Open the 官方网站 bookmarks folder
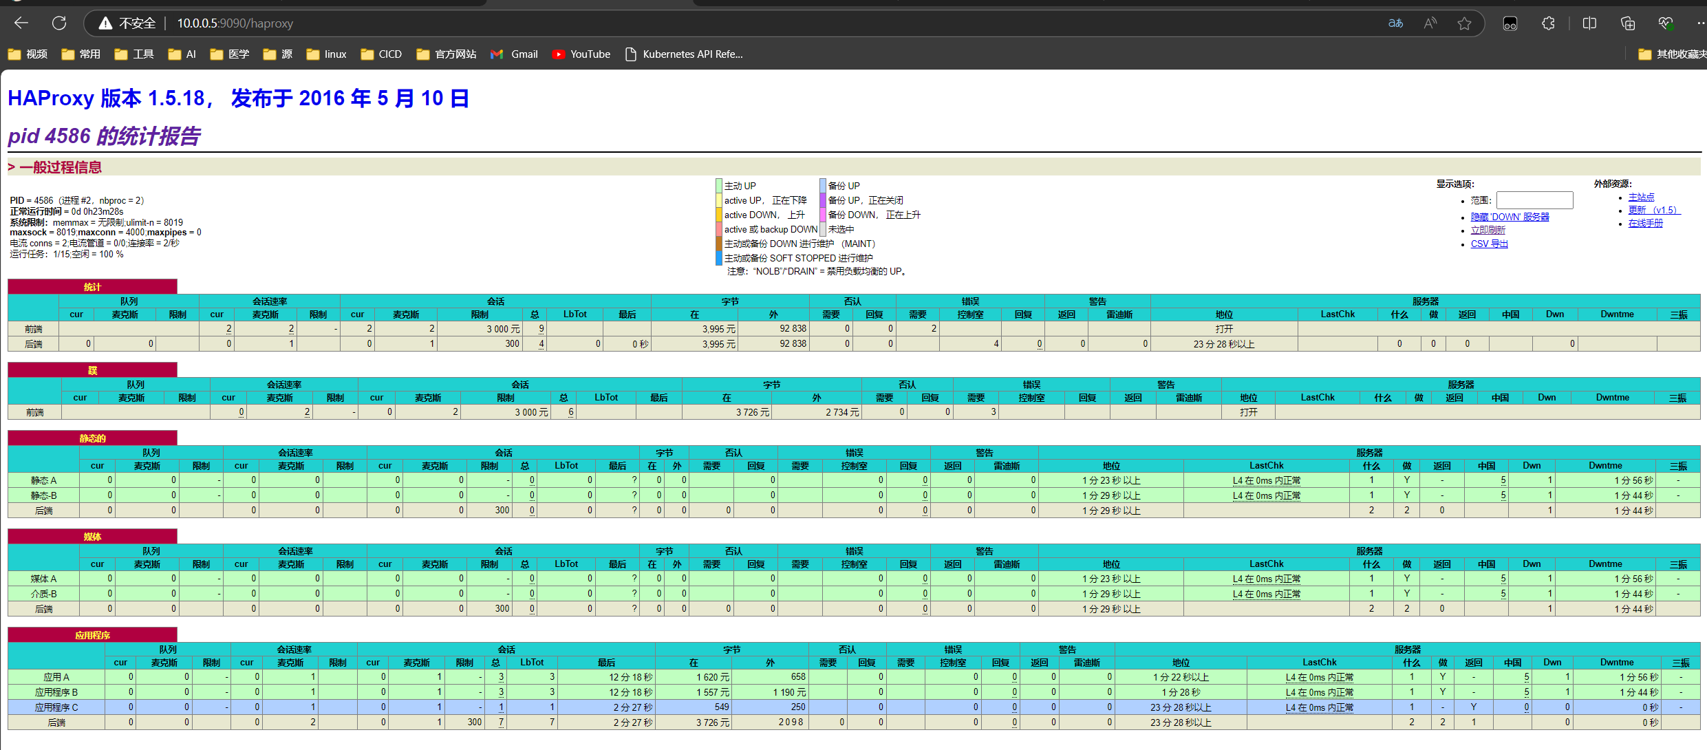1707x750 pixels. point(447,54)
